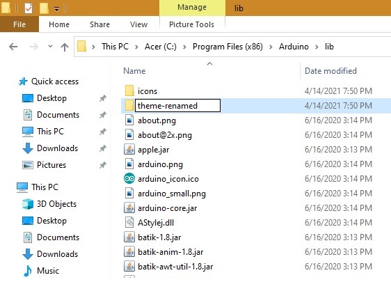Open Documents under Quick access

(x=58, y=115)
